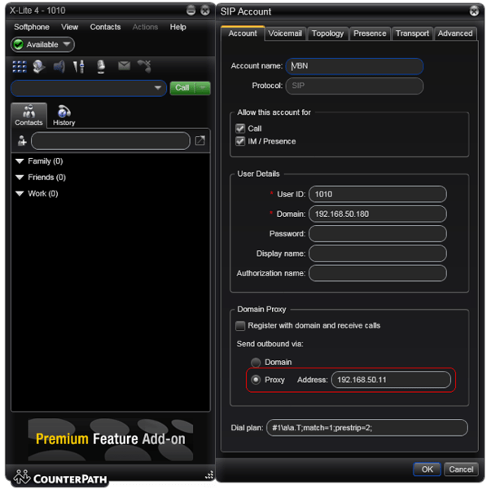Open the dial pad grid icon
Viewport: 487px width, 489px height.
pyautogui.click(x=20, y=67)
